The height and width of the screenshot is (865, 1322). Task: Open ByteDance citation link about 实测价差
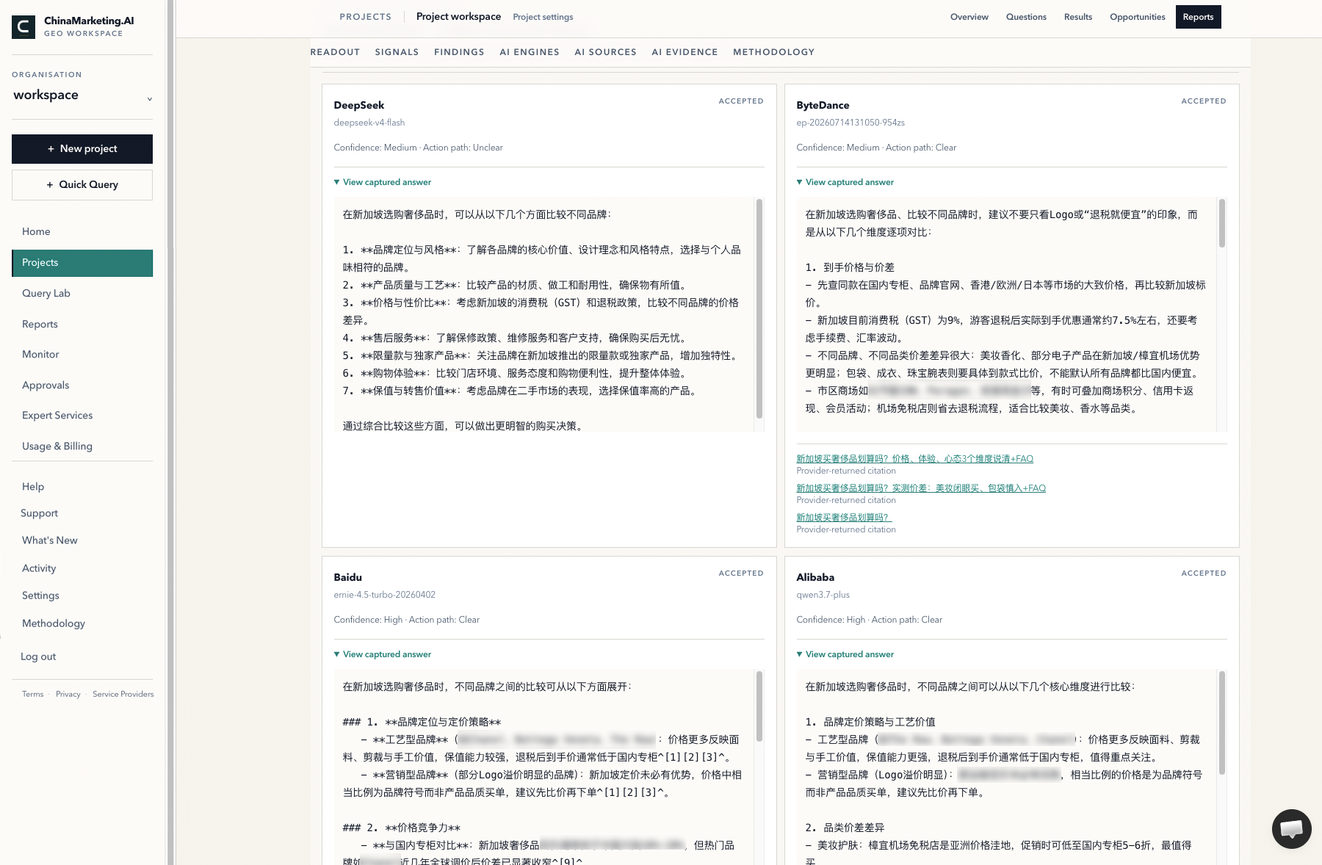tap(921, 488)
